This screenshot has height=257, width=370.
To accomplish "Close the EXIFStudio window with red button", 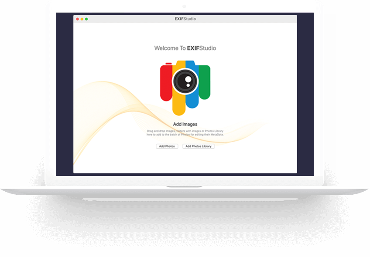I will [78, 19].
